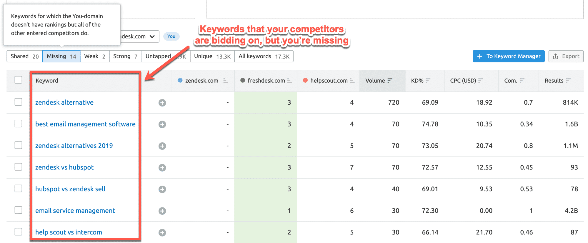The image size is (588, 243).
Task: Sort by KD% column icon
Action: tap(428, 81)
